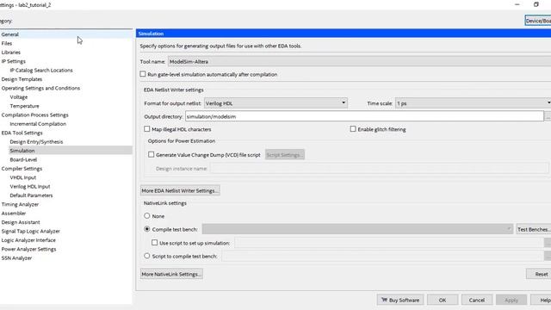
Task: Open Timing Analyzer settings
Action: click(20, 204)
